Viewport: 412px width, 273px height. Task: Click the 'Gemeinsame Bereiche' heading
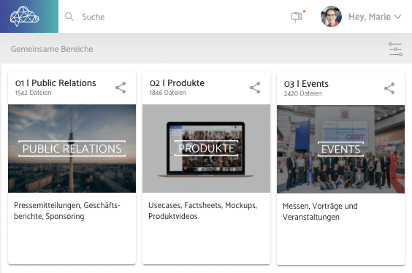pos(52,49)
